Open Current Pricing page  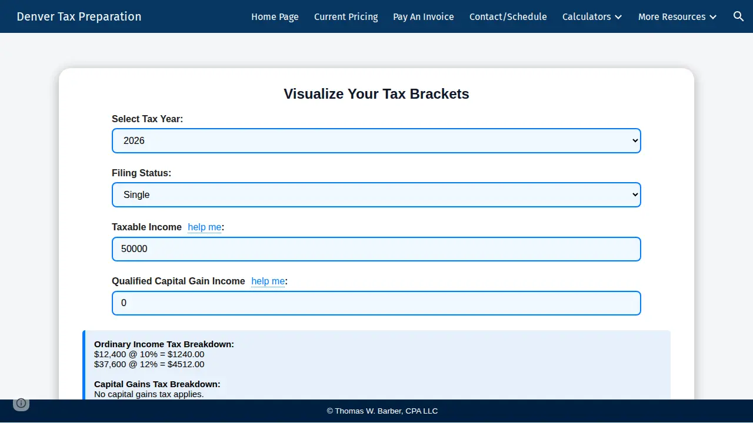pos(346,17)
